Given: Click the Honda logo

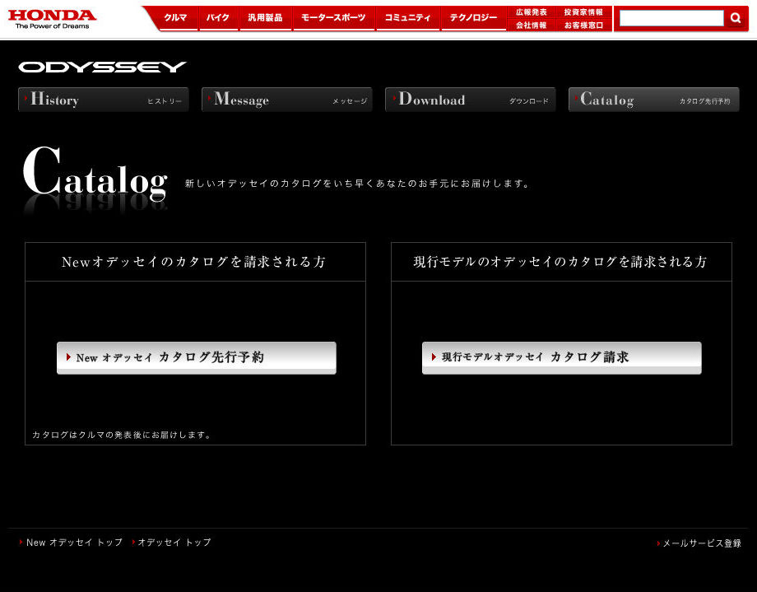Looking at the screenshot, I should point(52,19).
